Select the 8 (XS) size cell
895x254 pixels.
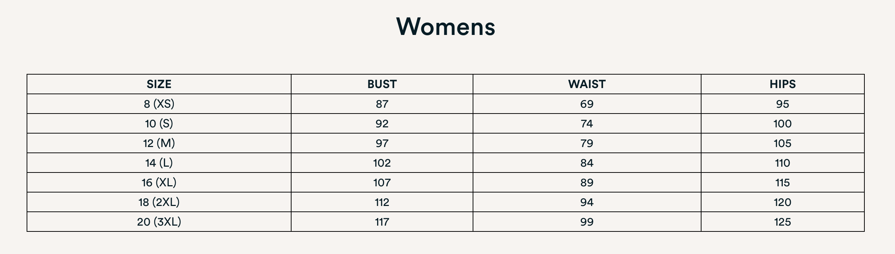click(x=159, y=104)
